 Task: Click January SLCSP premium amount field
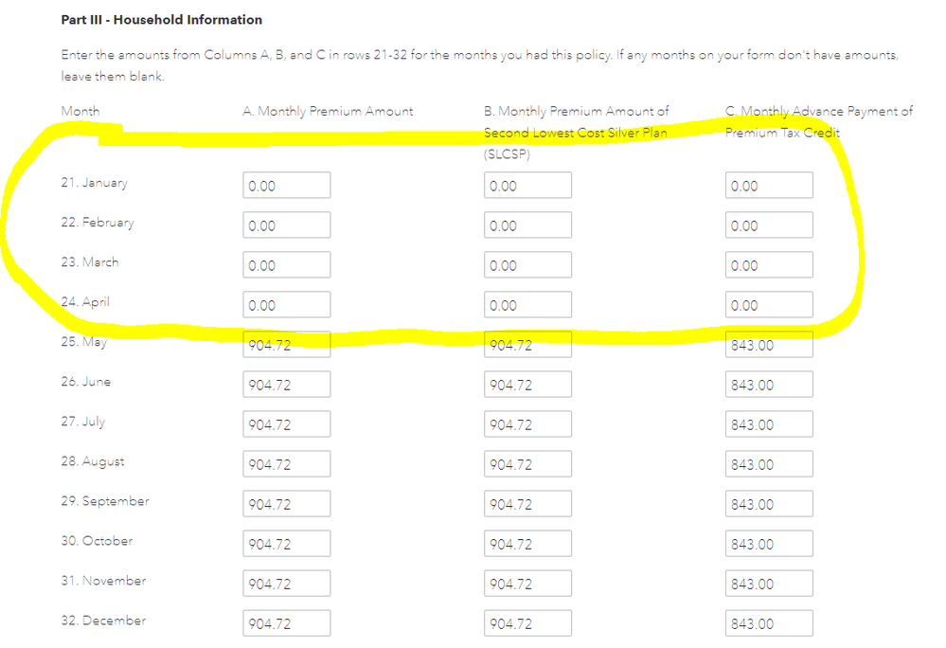coord(527,186)
